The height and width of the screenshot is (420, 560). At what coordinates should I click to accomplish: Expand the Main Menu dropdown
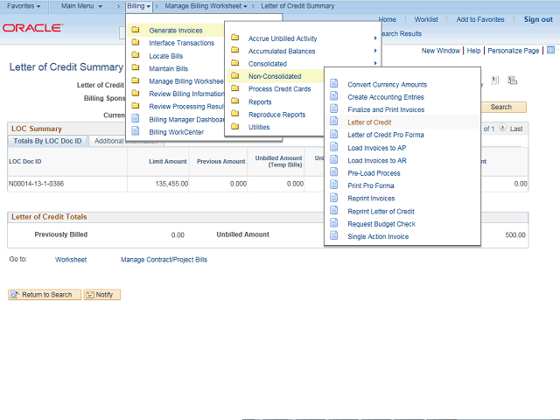(81, 6)
